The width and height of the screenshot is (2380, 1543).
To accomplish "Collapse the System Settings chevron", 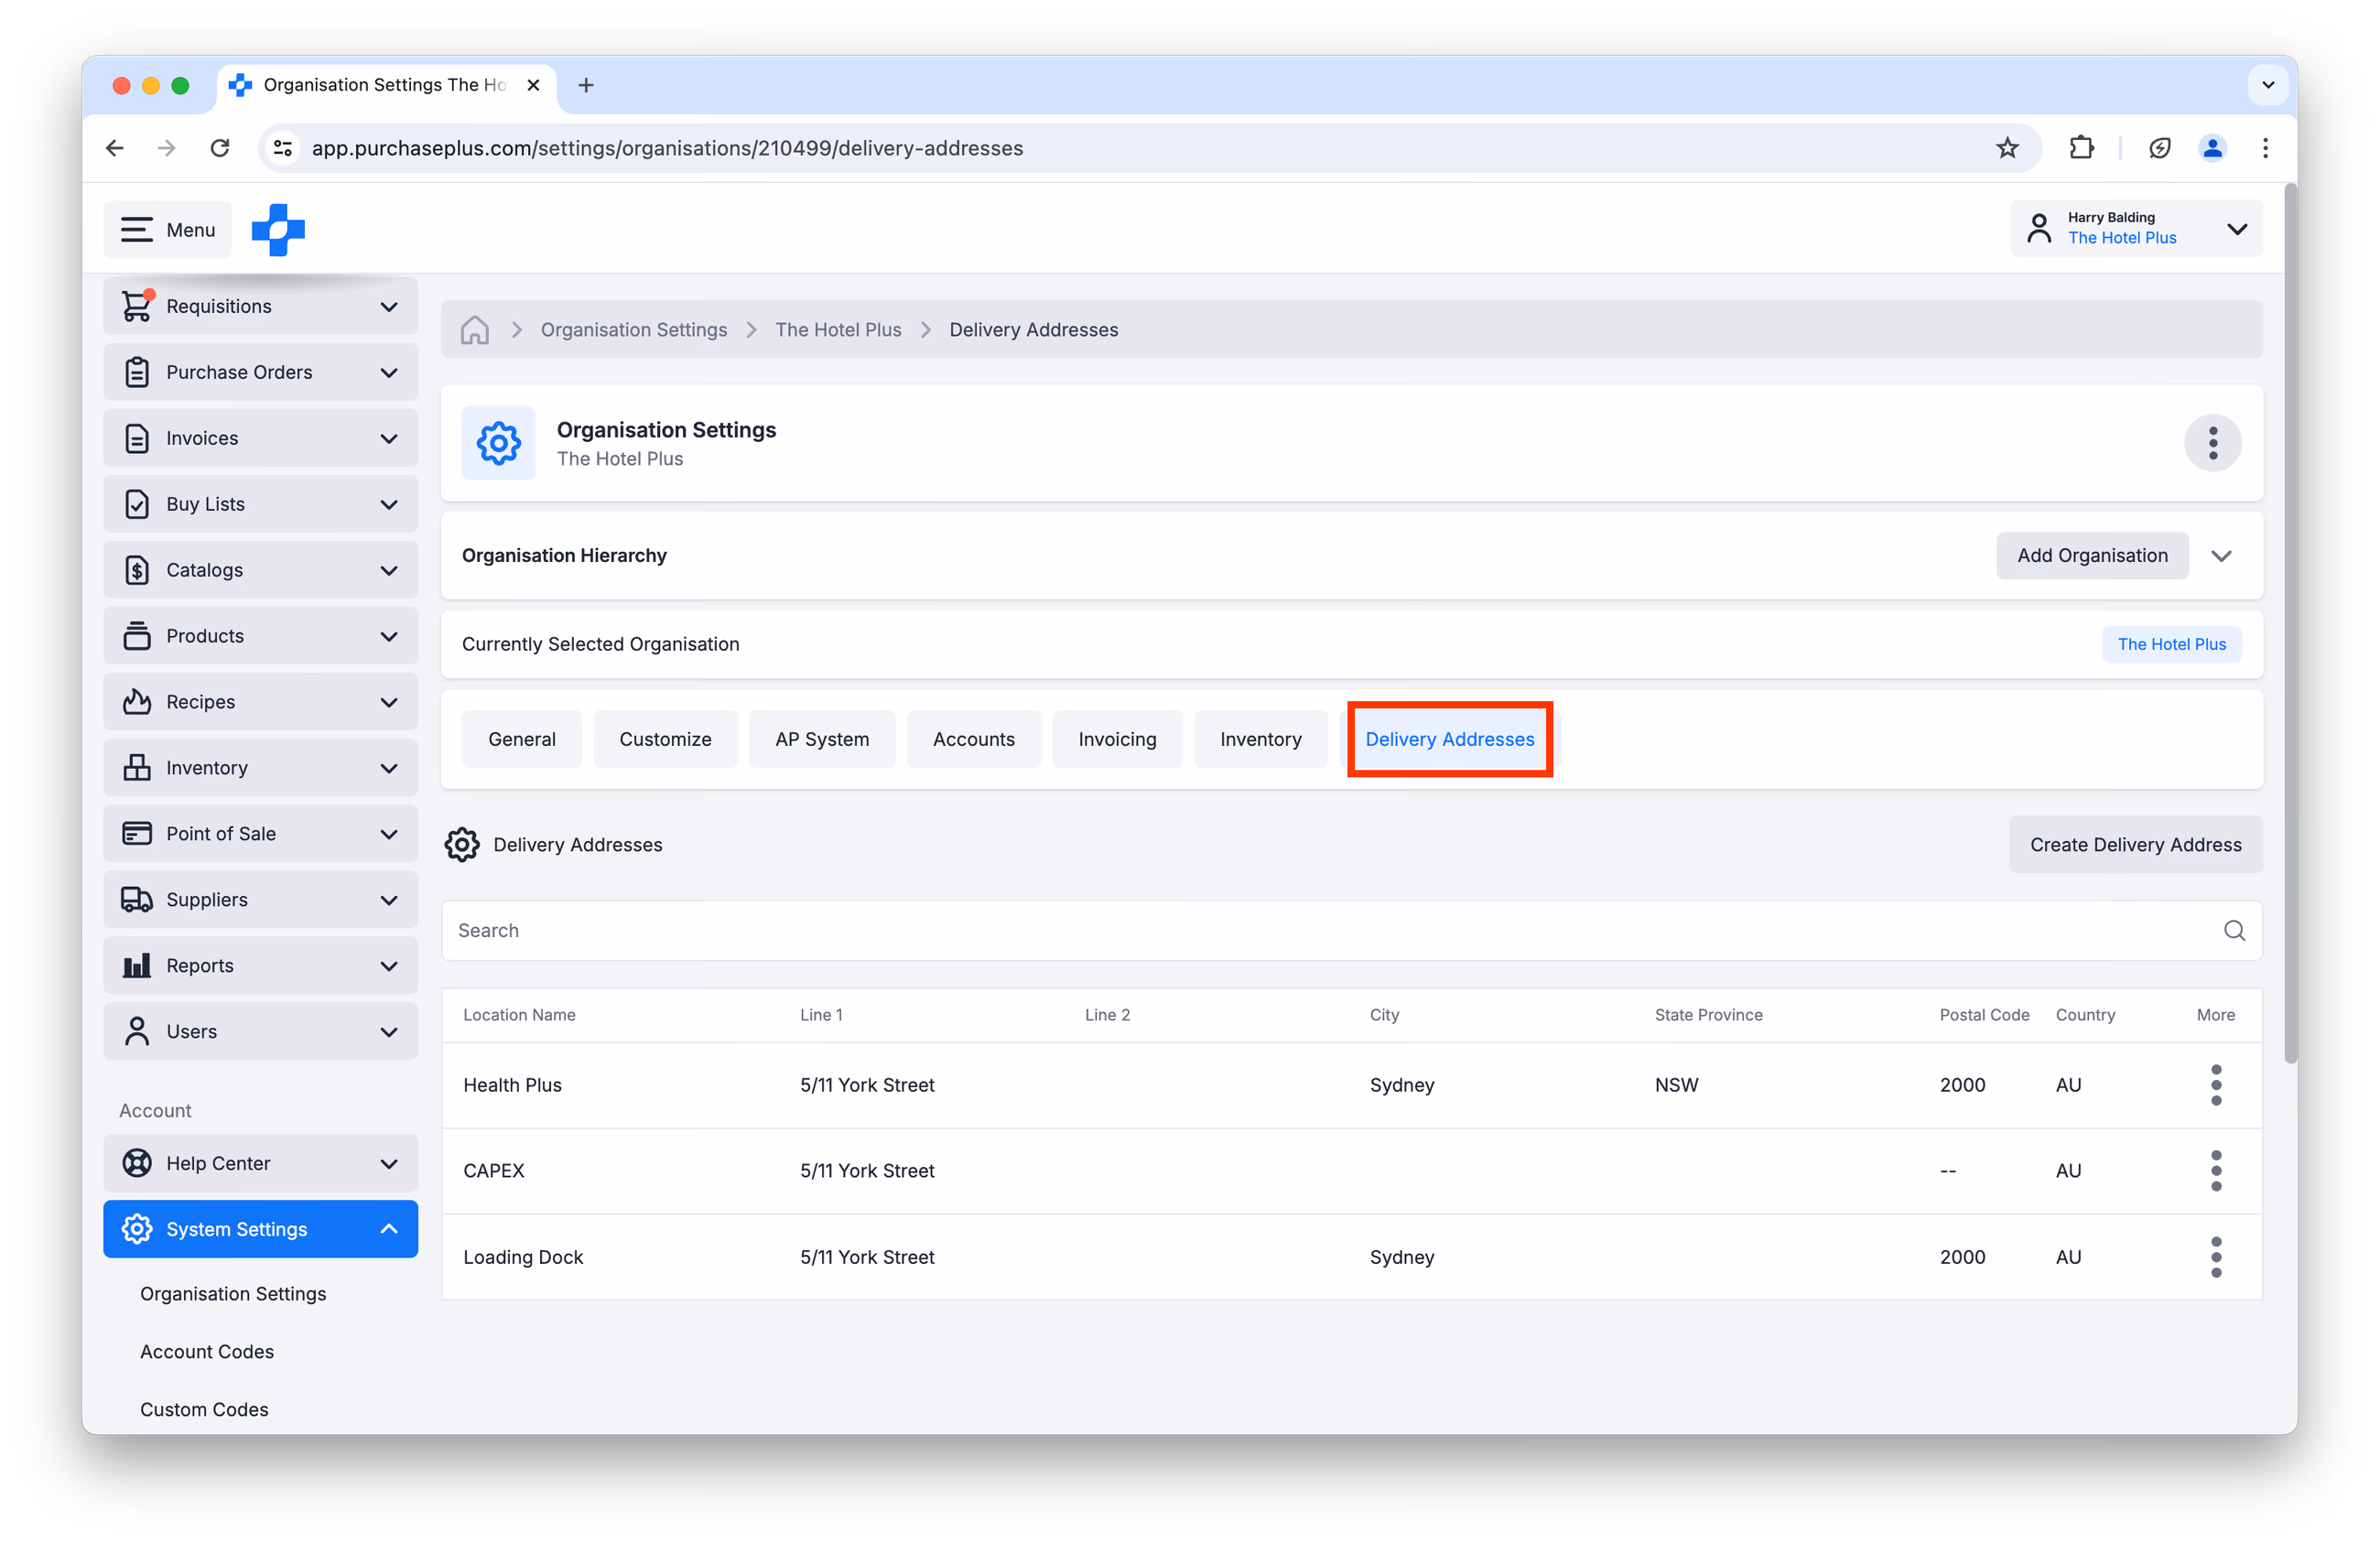I will (x=389, y=1229).
